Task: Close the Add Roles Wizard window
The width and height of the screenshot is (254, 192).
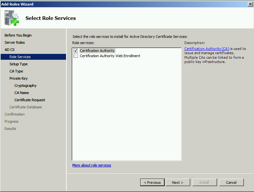Action: pos(250,4)
